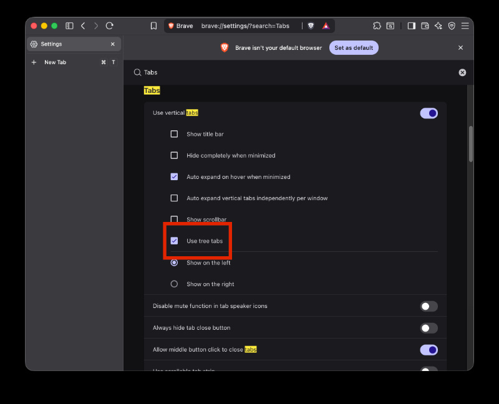Screen dimensions: 499x404
Task: Select Show on the right radio
Action: click(x=174, y=284)
